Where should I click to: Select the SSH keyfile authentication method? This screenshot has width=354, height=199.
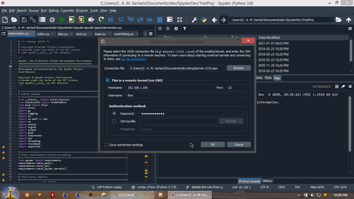114,121
